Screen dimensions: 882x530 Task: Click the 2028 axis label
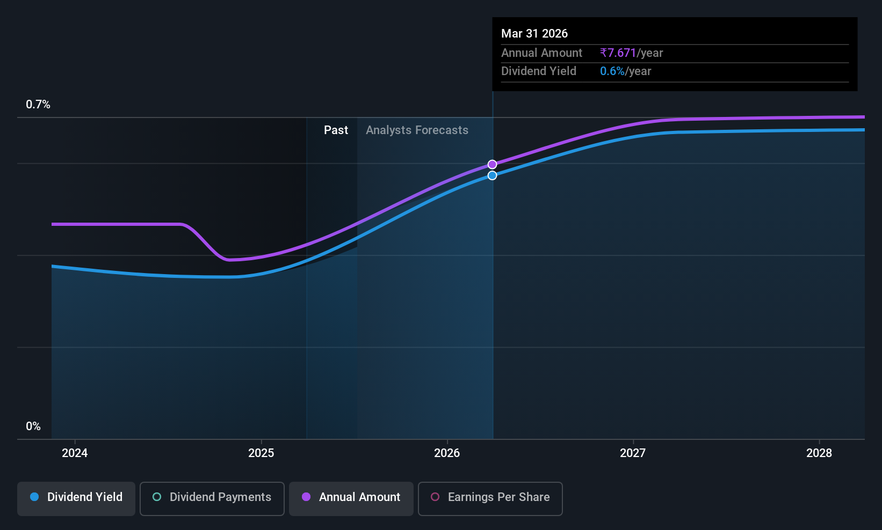click(x=819, y=453)
